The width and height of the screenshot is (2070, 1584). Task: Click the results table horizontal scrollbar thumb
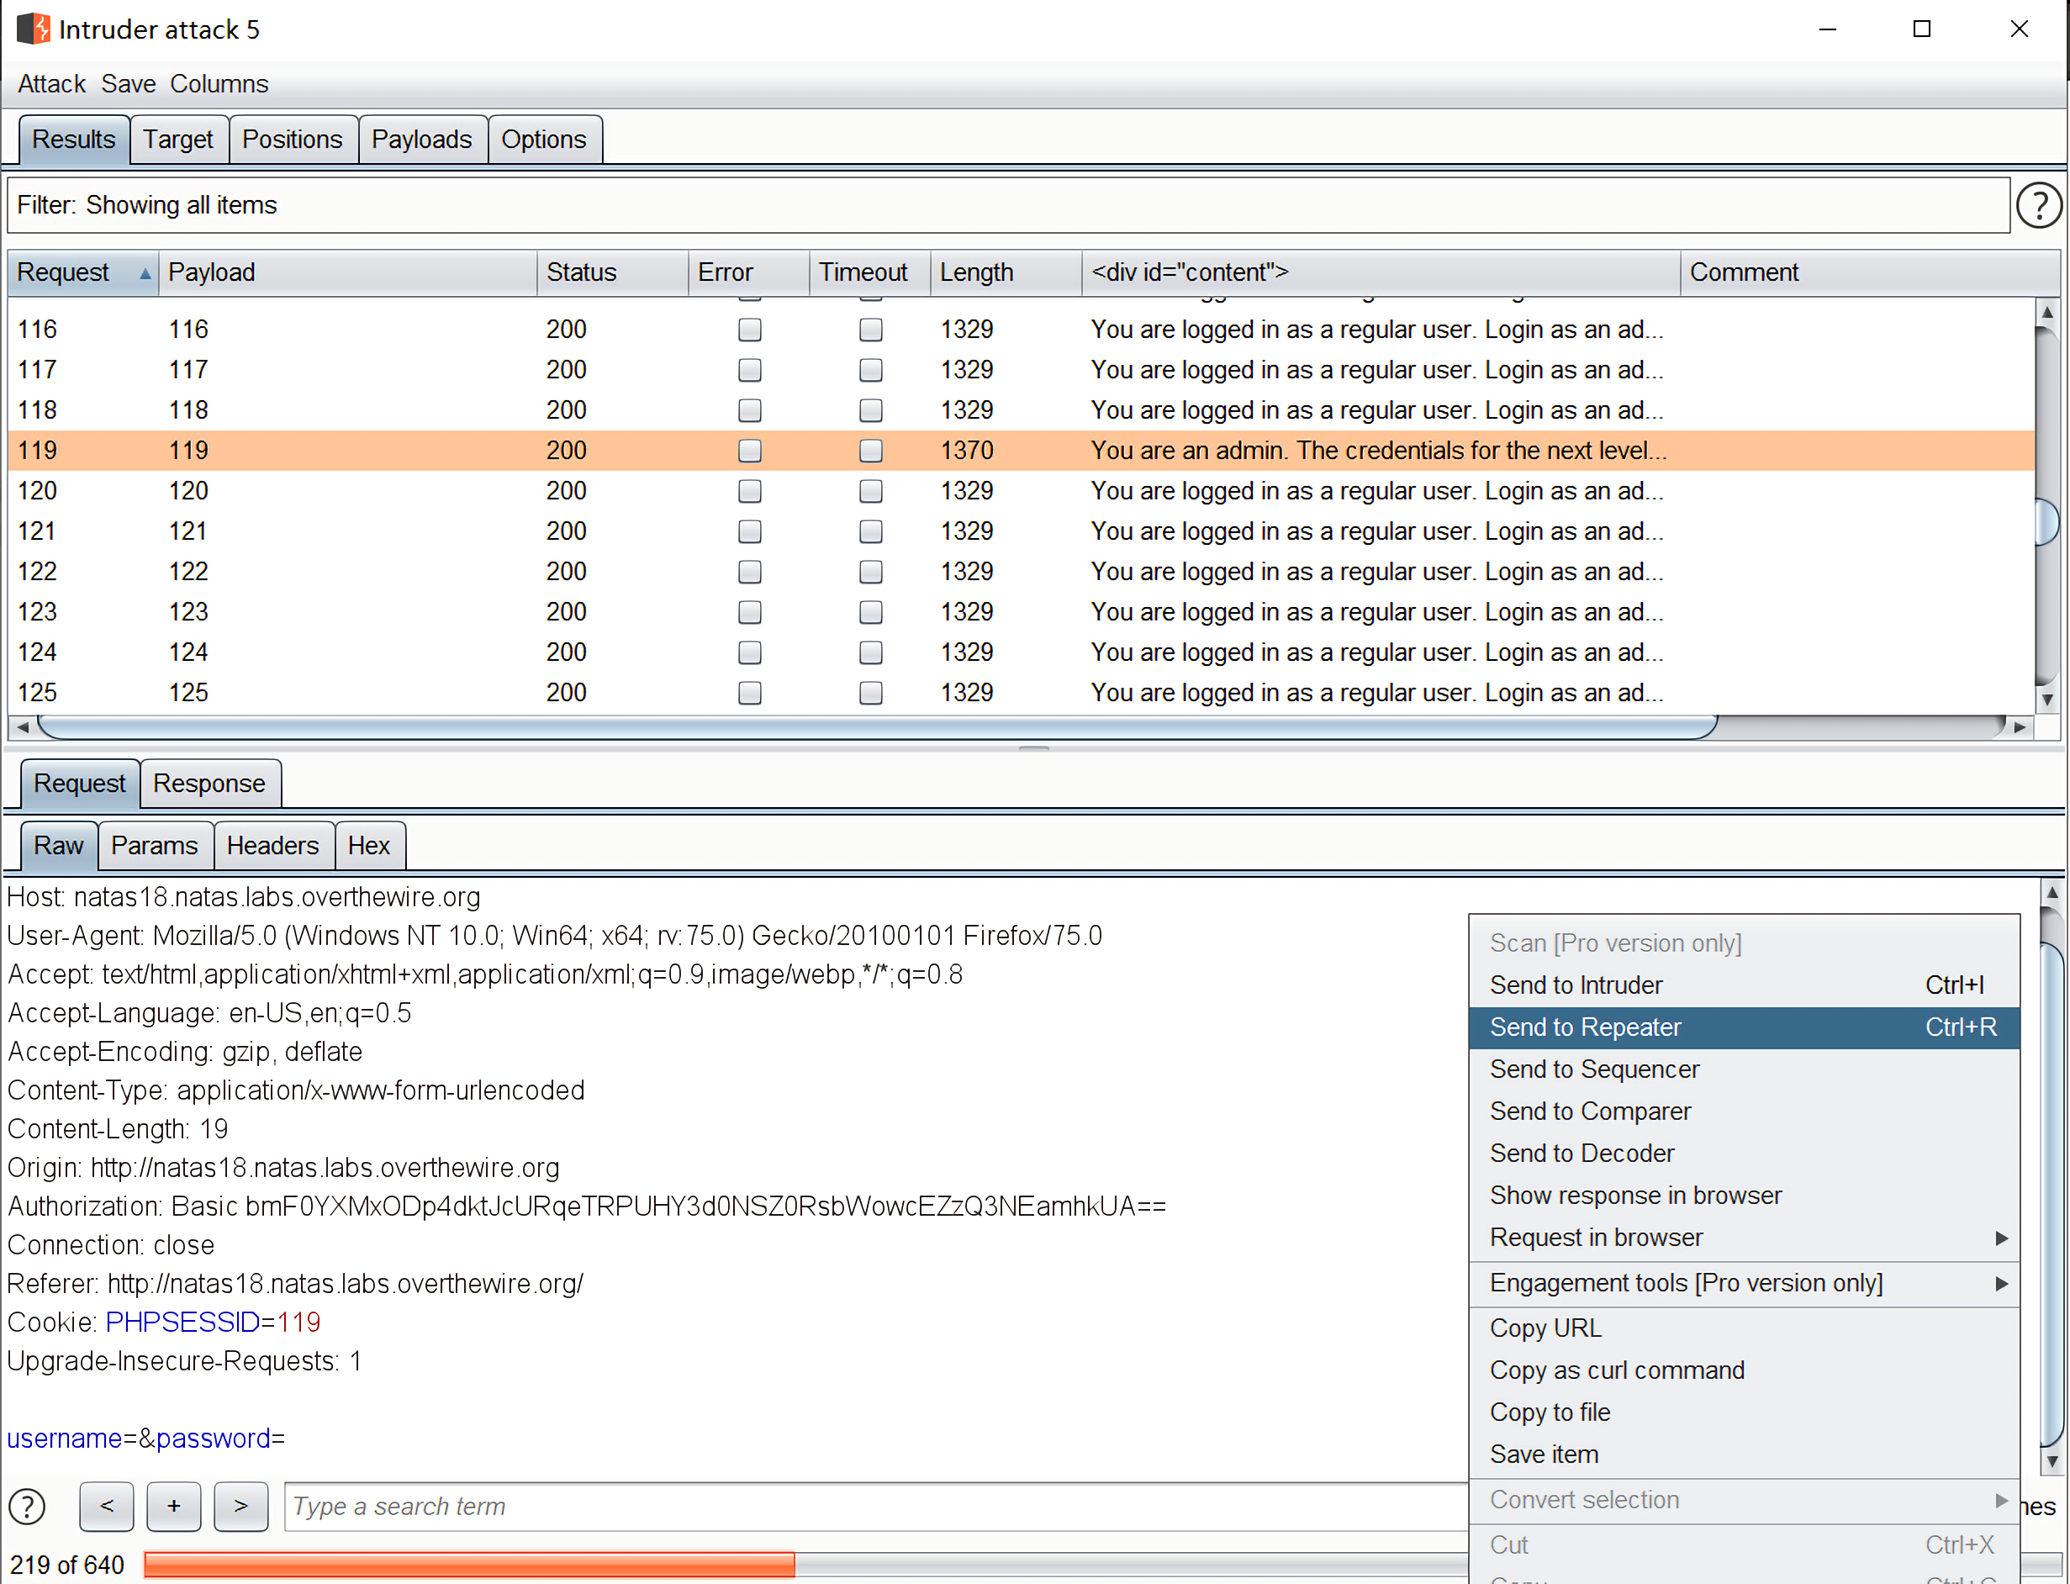coord(877,727)
